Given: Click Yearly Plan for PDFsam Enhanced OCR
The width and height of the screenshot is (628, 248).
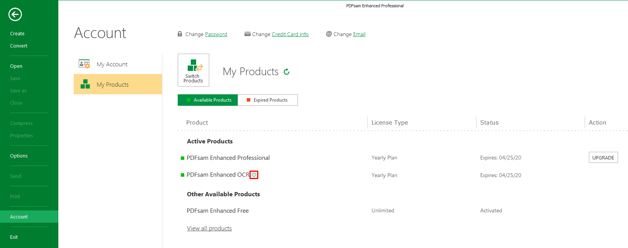Looking at the screenshot, I should point(384,176).
